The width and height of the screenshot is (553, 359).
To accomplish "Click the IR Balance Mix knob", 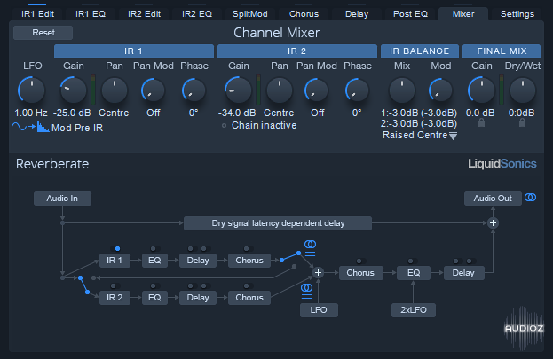I will tap(402, 90).
